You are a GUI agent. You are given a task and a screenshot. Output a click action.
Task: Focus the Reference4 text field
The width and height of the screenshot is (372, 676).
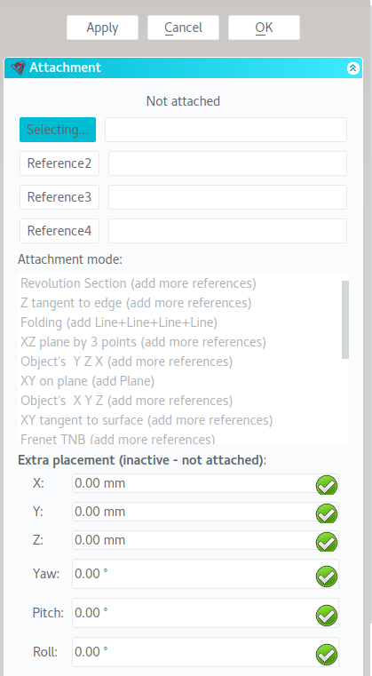tap(227, 231)
